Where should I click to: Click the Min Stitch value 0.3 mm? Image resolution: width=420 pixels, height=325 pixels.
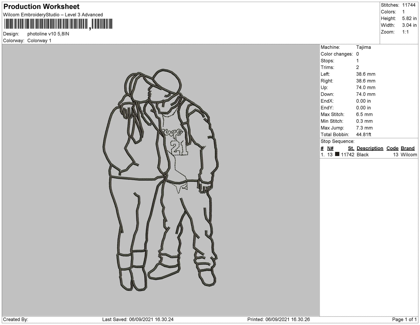click(x=364, y=121)
